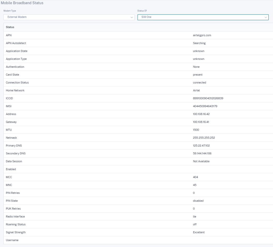Select the Data Session value Not Available
This screenshot has height=247, width=273.
(201, 161)
